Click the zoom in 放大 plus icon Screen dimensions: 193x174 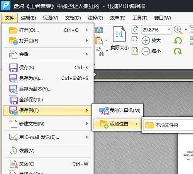point(146,40)
